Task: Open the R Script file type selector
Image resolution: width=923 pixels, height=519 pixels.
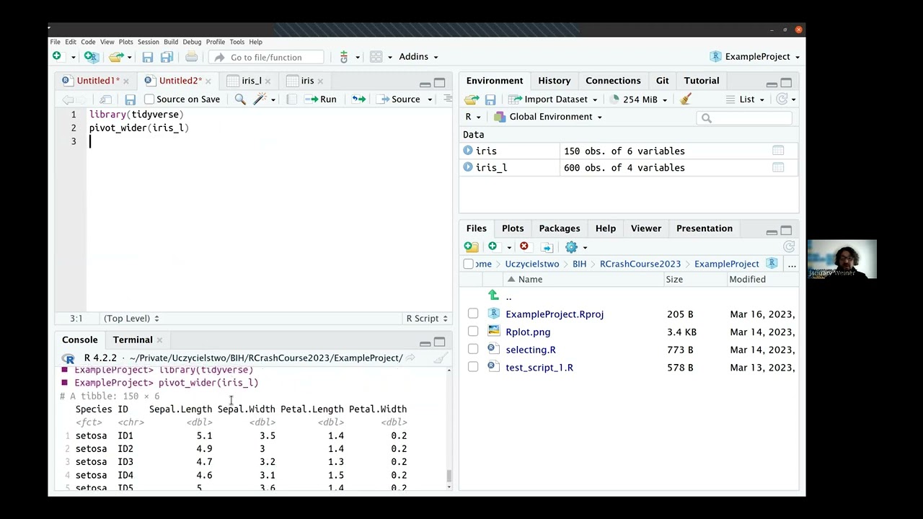Action: [x=426, y=318]
